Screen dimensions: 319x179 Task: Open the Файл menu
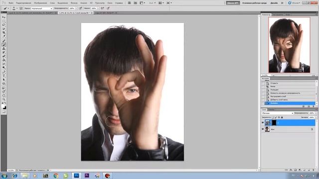point(11,3)
